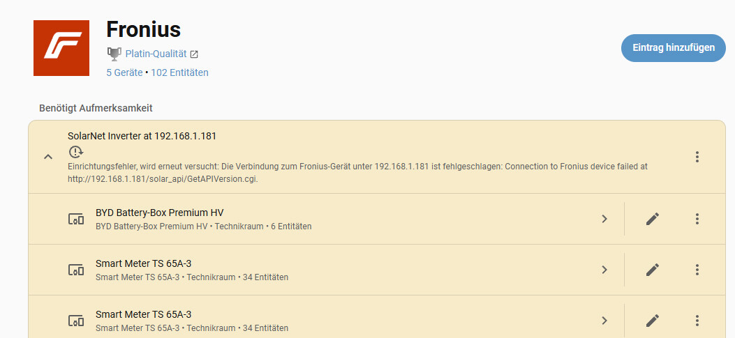Click BYD row subtitle with 6 Entitäten
735x338 pixels.
(x=203, y=226)
